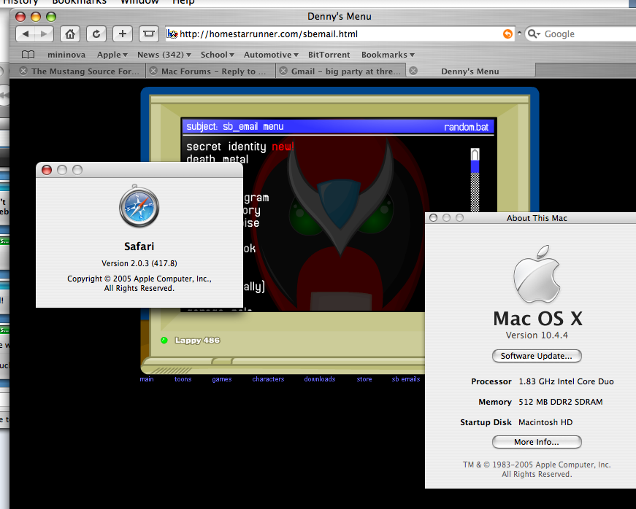Click the characters link
The width and height of the screenshot is (636, 509).
[268, 379]
